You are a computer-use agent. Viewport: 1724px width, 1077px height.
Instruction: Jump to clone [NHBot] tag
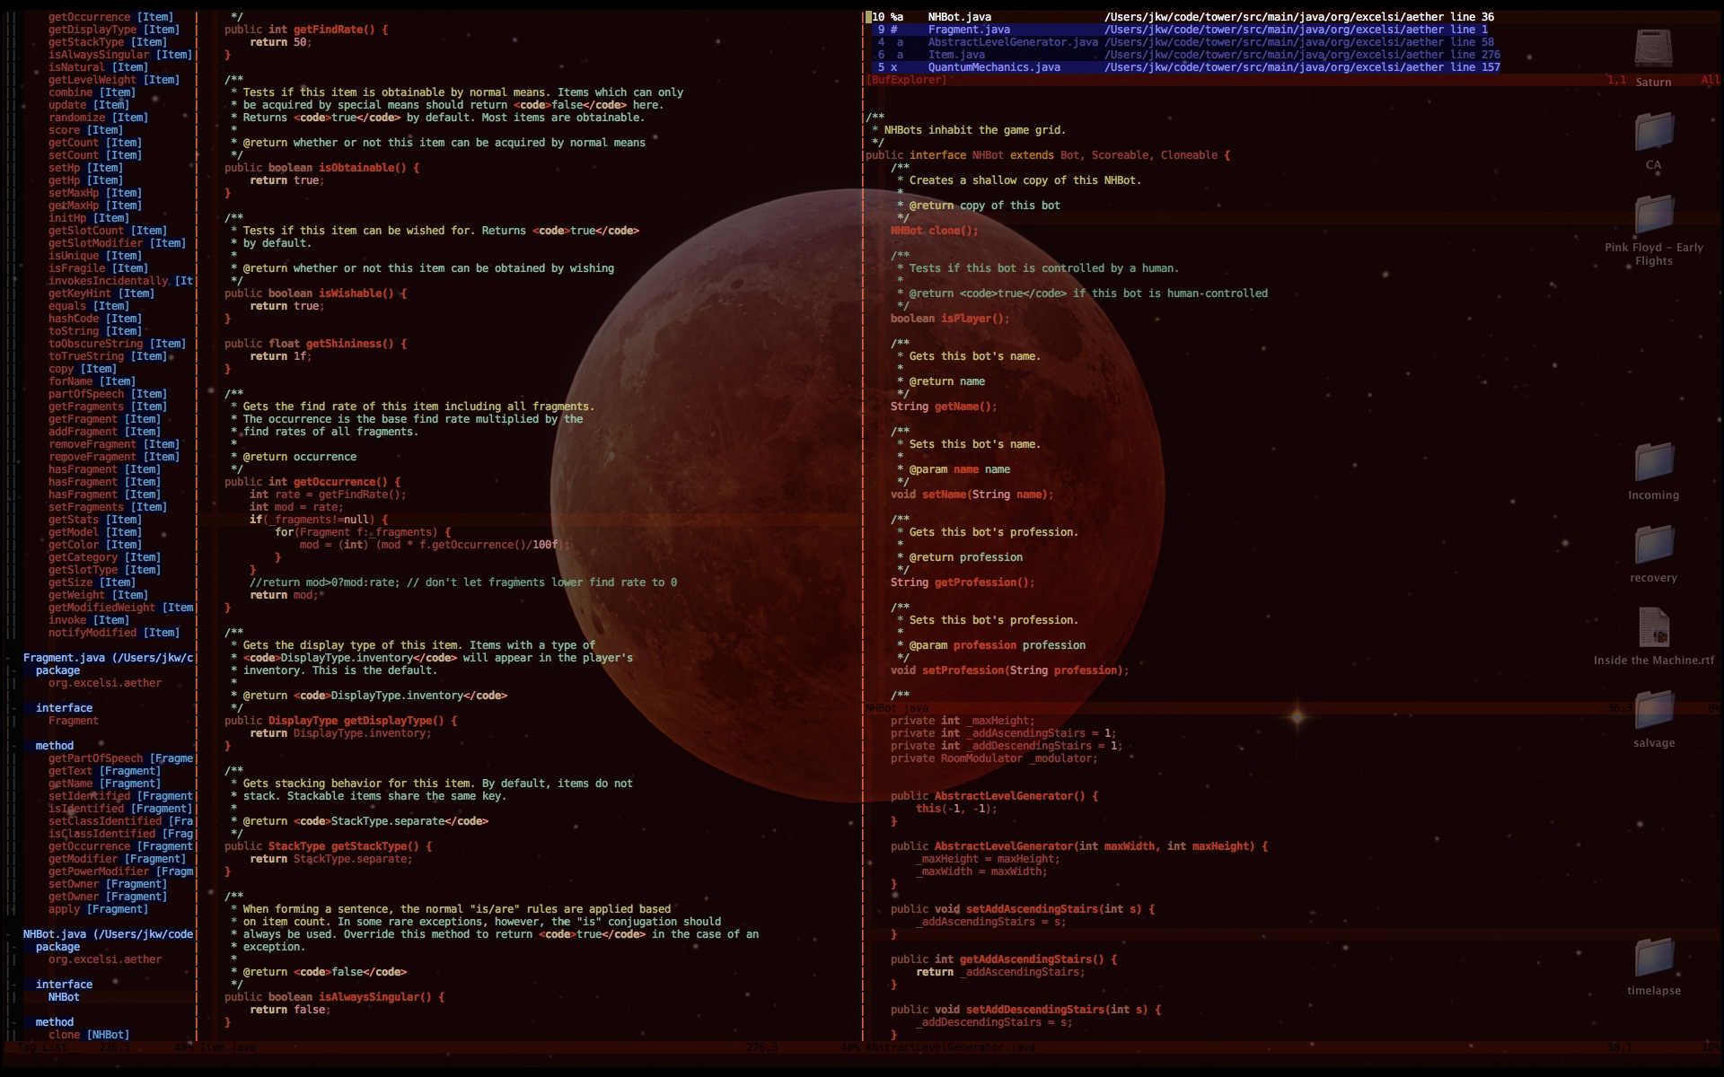click(x=64, y=1035)
